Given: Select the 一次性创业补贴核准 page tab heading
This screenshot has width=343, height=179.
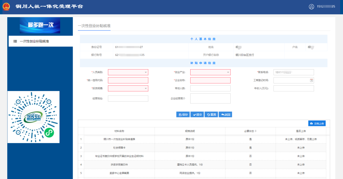Looking at the screenshot, I should click(x=94, y=26).
